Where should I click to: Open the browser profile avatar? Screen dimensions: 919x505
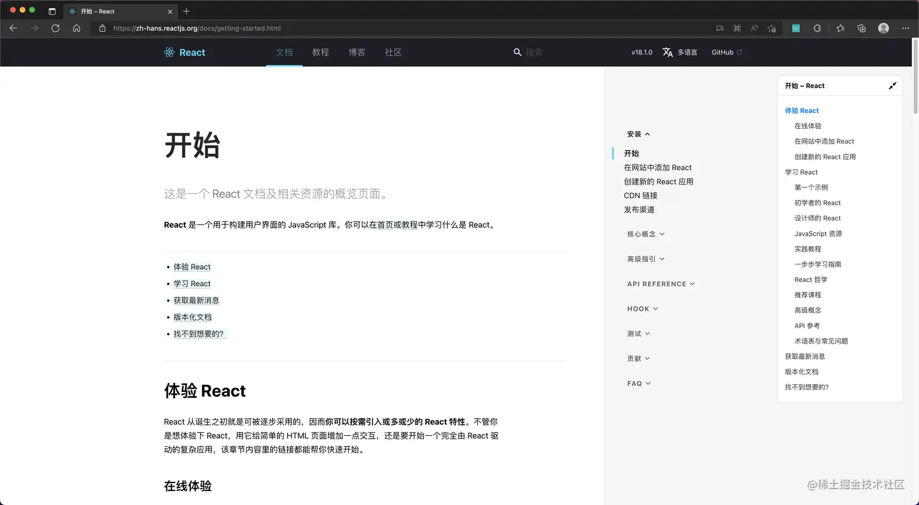tap(884, 28)
